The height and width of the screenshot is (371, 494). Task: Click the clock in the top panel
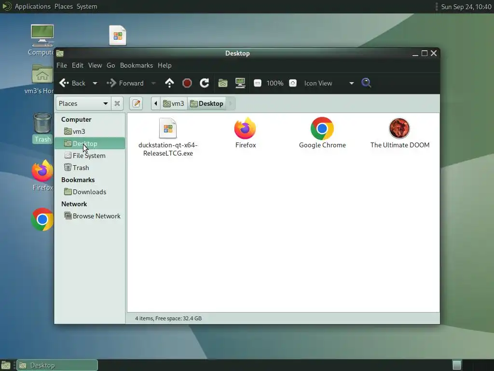[466, 7]
